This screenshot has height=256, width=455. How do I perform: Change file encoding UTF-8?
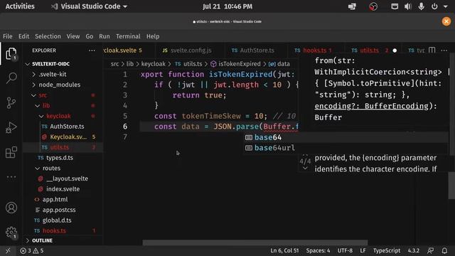(345, 251)
